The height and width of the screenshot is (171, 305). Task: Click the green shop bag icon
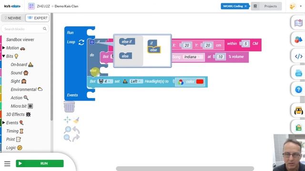coord(299,127)
